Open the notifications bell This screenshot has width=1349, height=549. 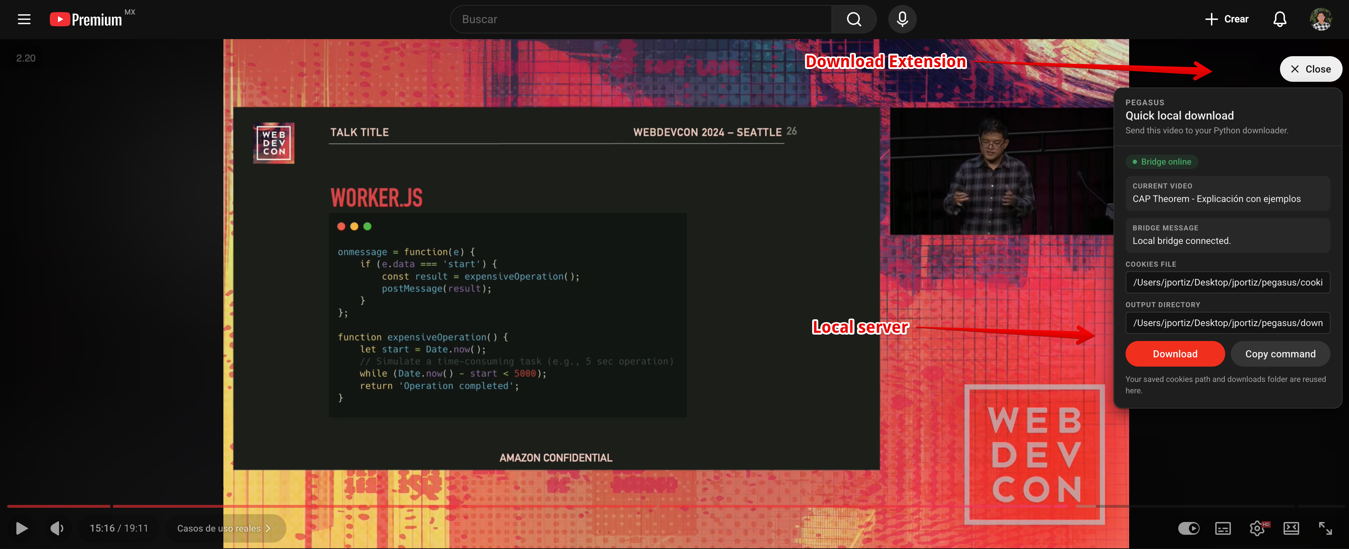tap(1279, 19)
